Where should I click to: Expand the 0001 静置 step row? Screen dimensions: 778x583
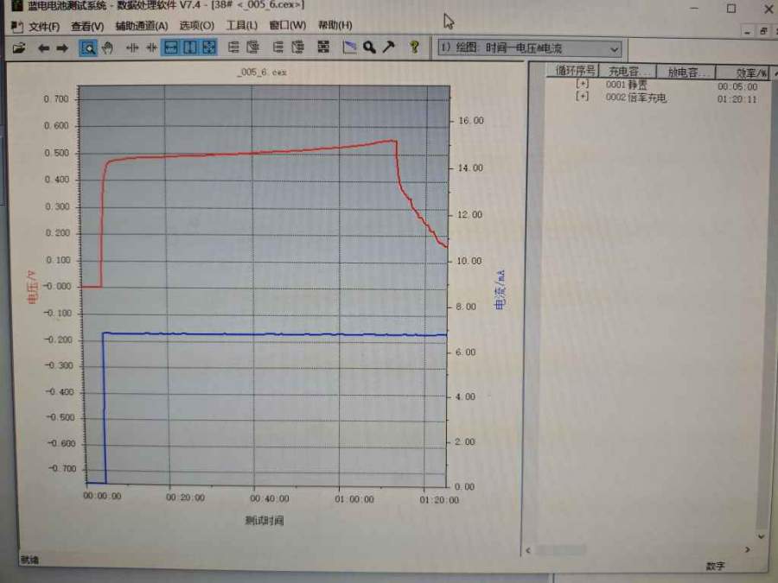pyautogui.click(x=583, y=83)
